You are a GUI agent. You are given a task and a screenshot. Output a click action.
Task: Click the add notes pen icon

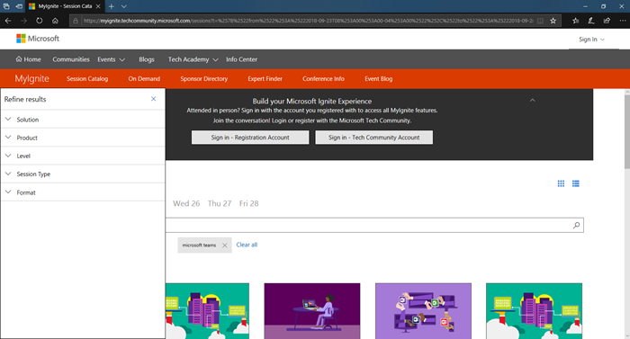pyautogui.click(x=591, y=21)
